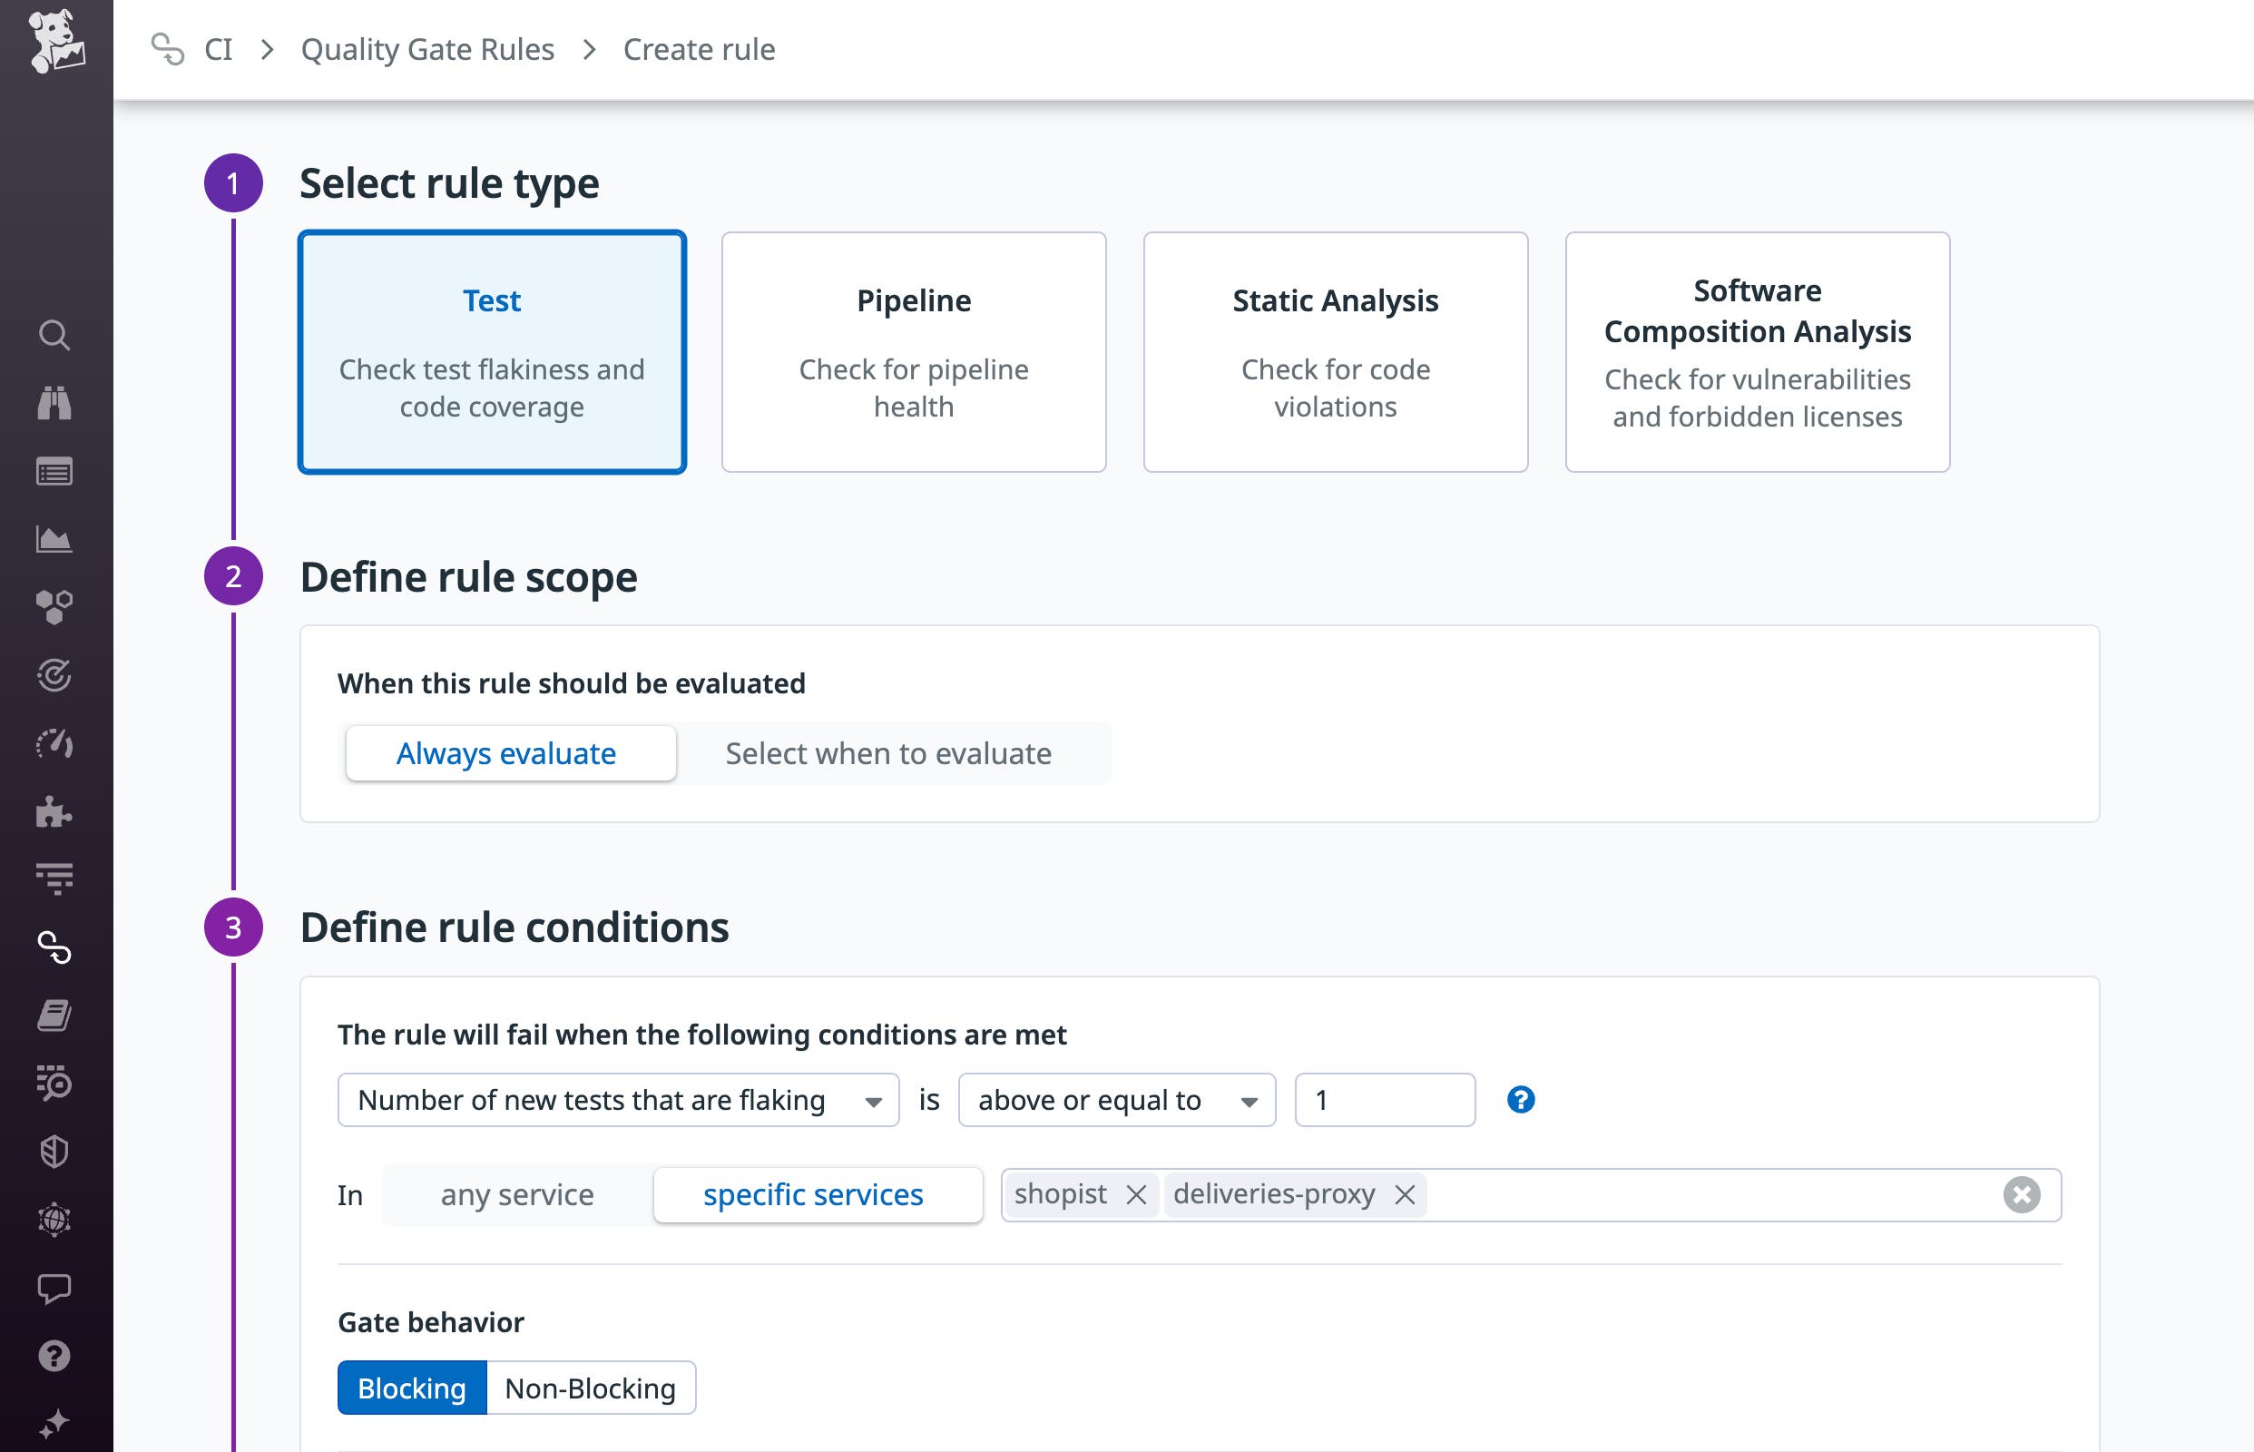This screenshot has width=2254, height=1452.
Task: Select the Pipeline rule type card
Action: pos(913,353)
